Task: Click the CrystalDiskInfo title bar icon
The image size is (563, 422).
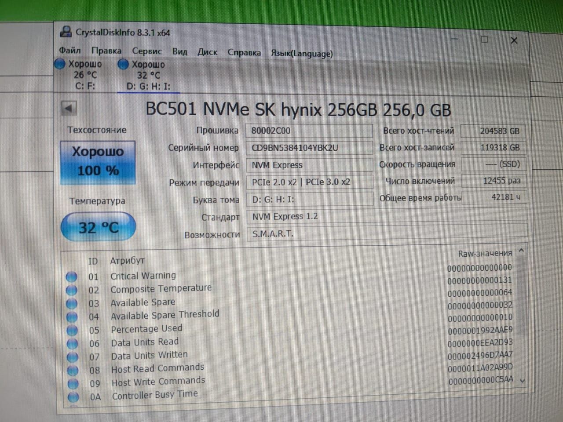Action: click(x=66, y=32)
